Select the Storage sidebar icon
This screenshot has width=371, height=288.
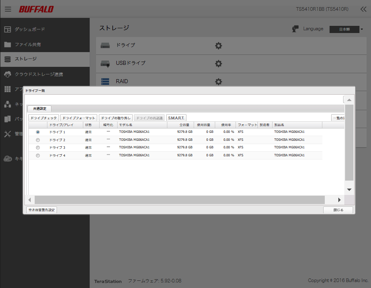pos(8,59)
